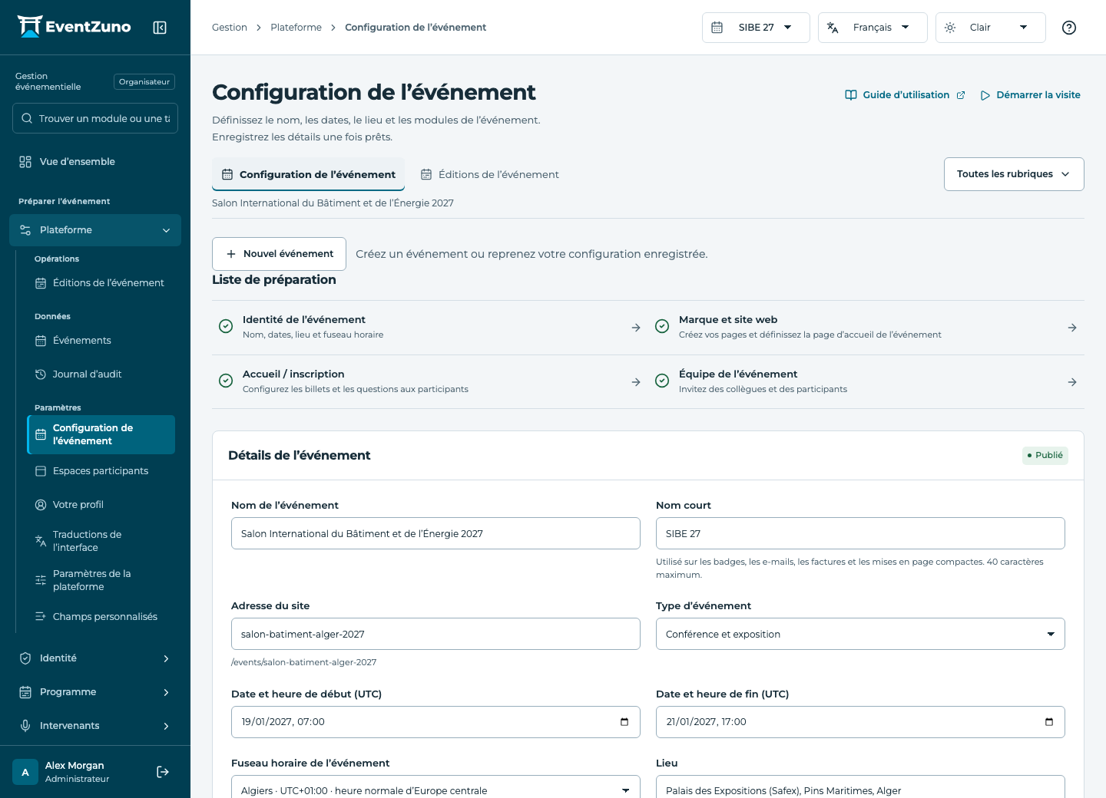Image resolution: width=1106 pixels, height=798 pixels.
Task: Click check icon for Marque et site web
Action: coord(662,326)
